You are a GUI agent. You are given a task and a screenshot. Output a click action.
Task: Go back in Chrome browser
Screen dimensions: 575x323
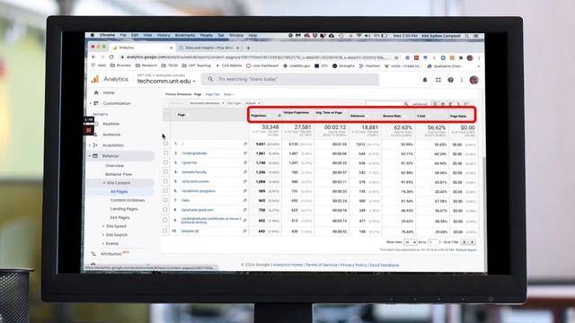[93, 57]
